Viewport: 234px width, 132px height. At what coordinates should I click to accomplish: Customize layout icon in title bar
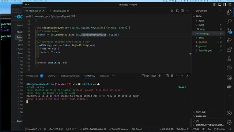point(230,5)
